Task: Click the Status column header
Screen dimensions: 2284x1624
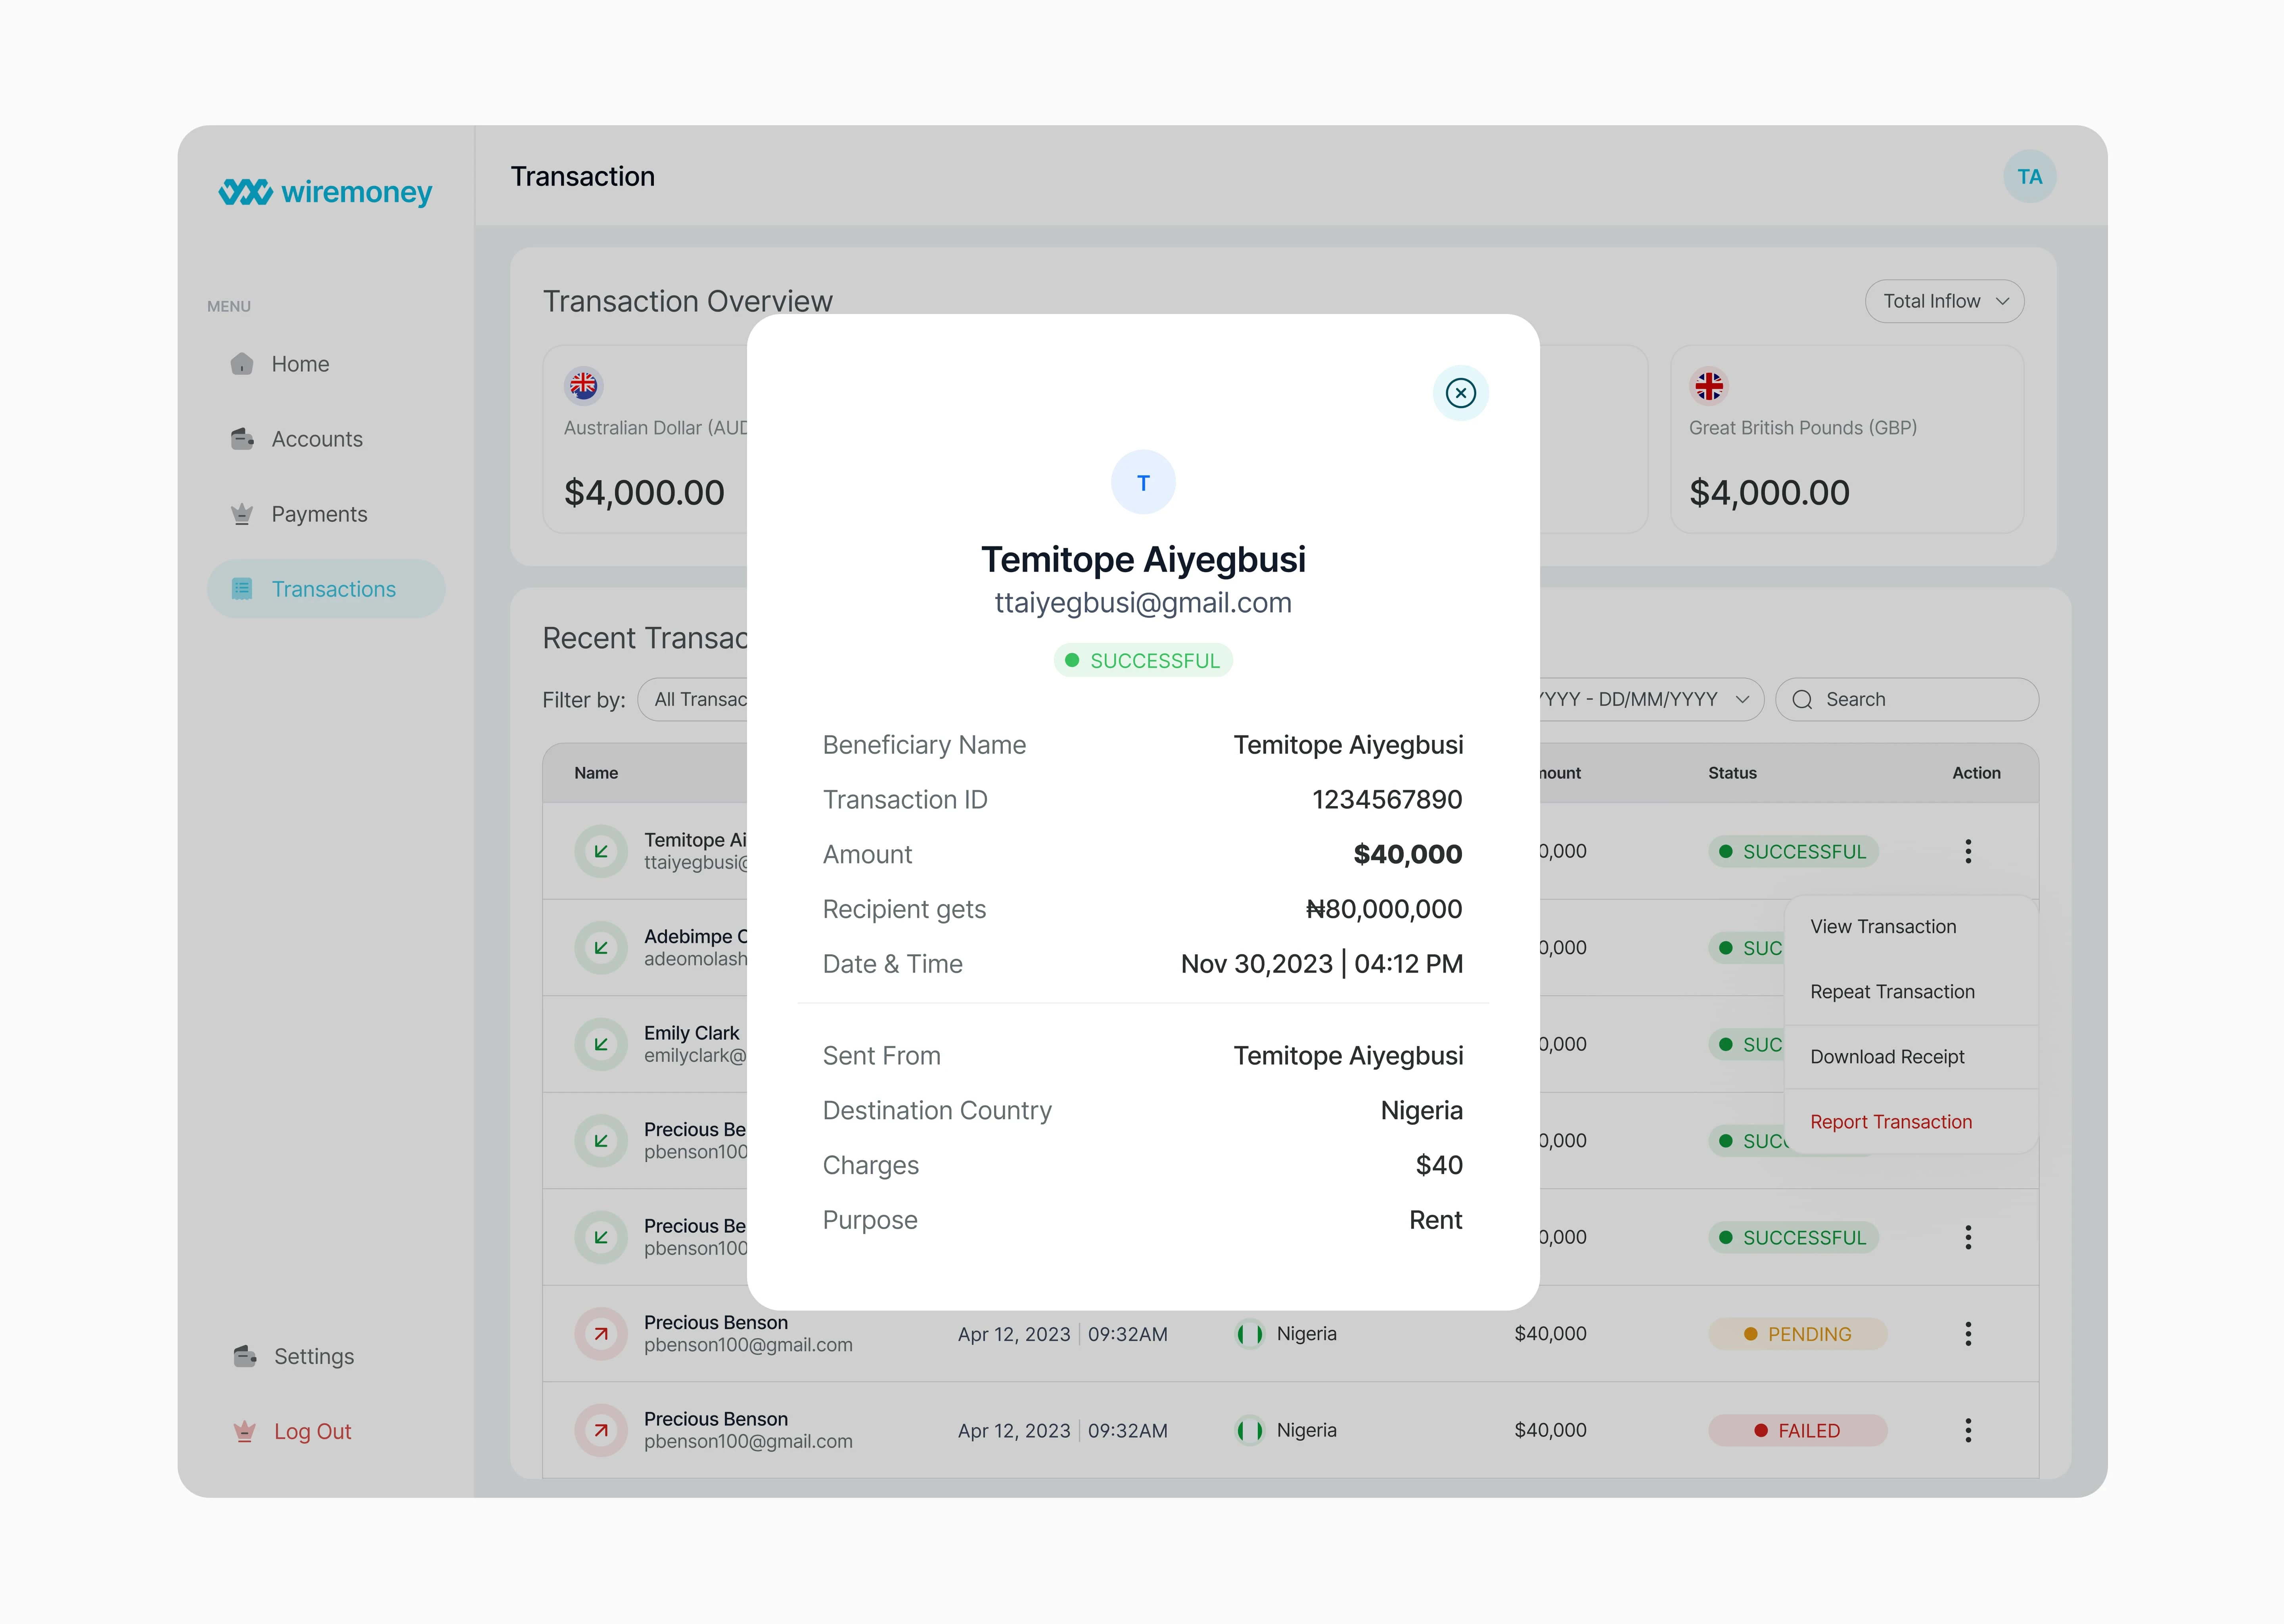Action: coord(1732,773)
